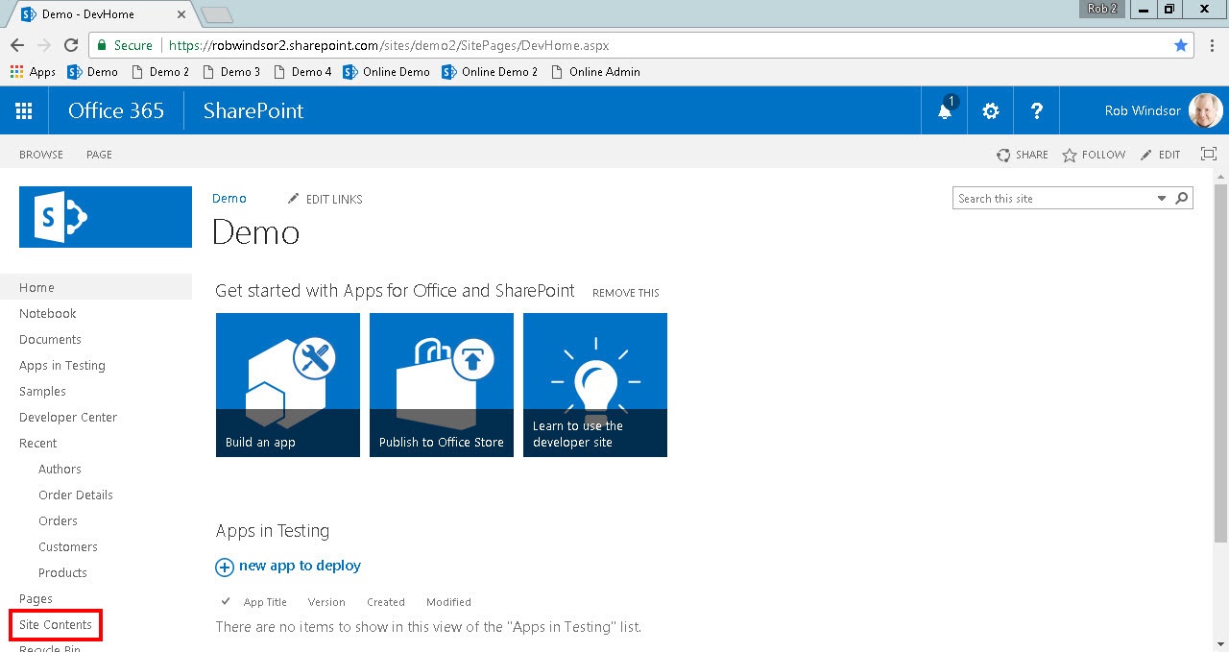
Task: Sort by App Title column header
Action: tap(265, 602)
